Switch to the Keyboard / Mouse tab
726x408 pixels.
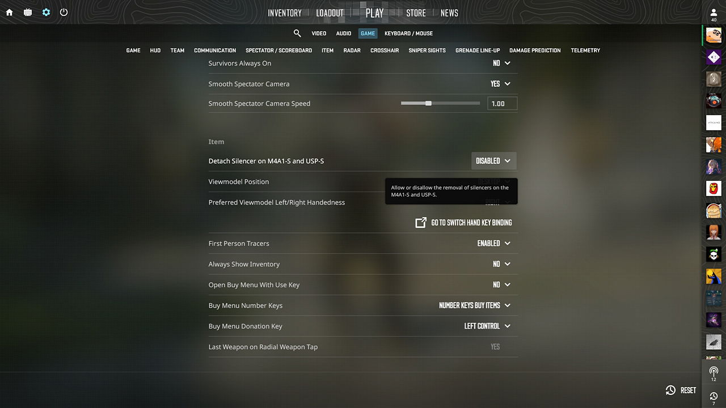pos(408,33)
